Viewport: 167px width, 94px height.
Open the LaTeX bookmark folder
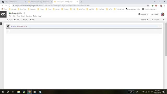point(109,9)
